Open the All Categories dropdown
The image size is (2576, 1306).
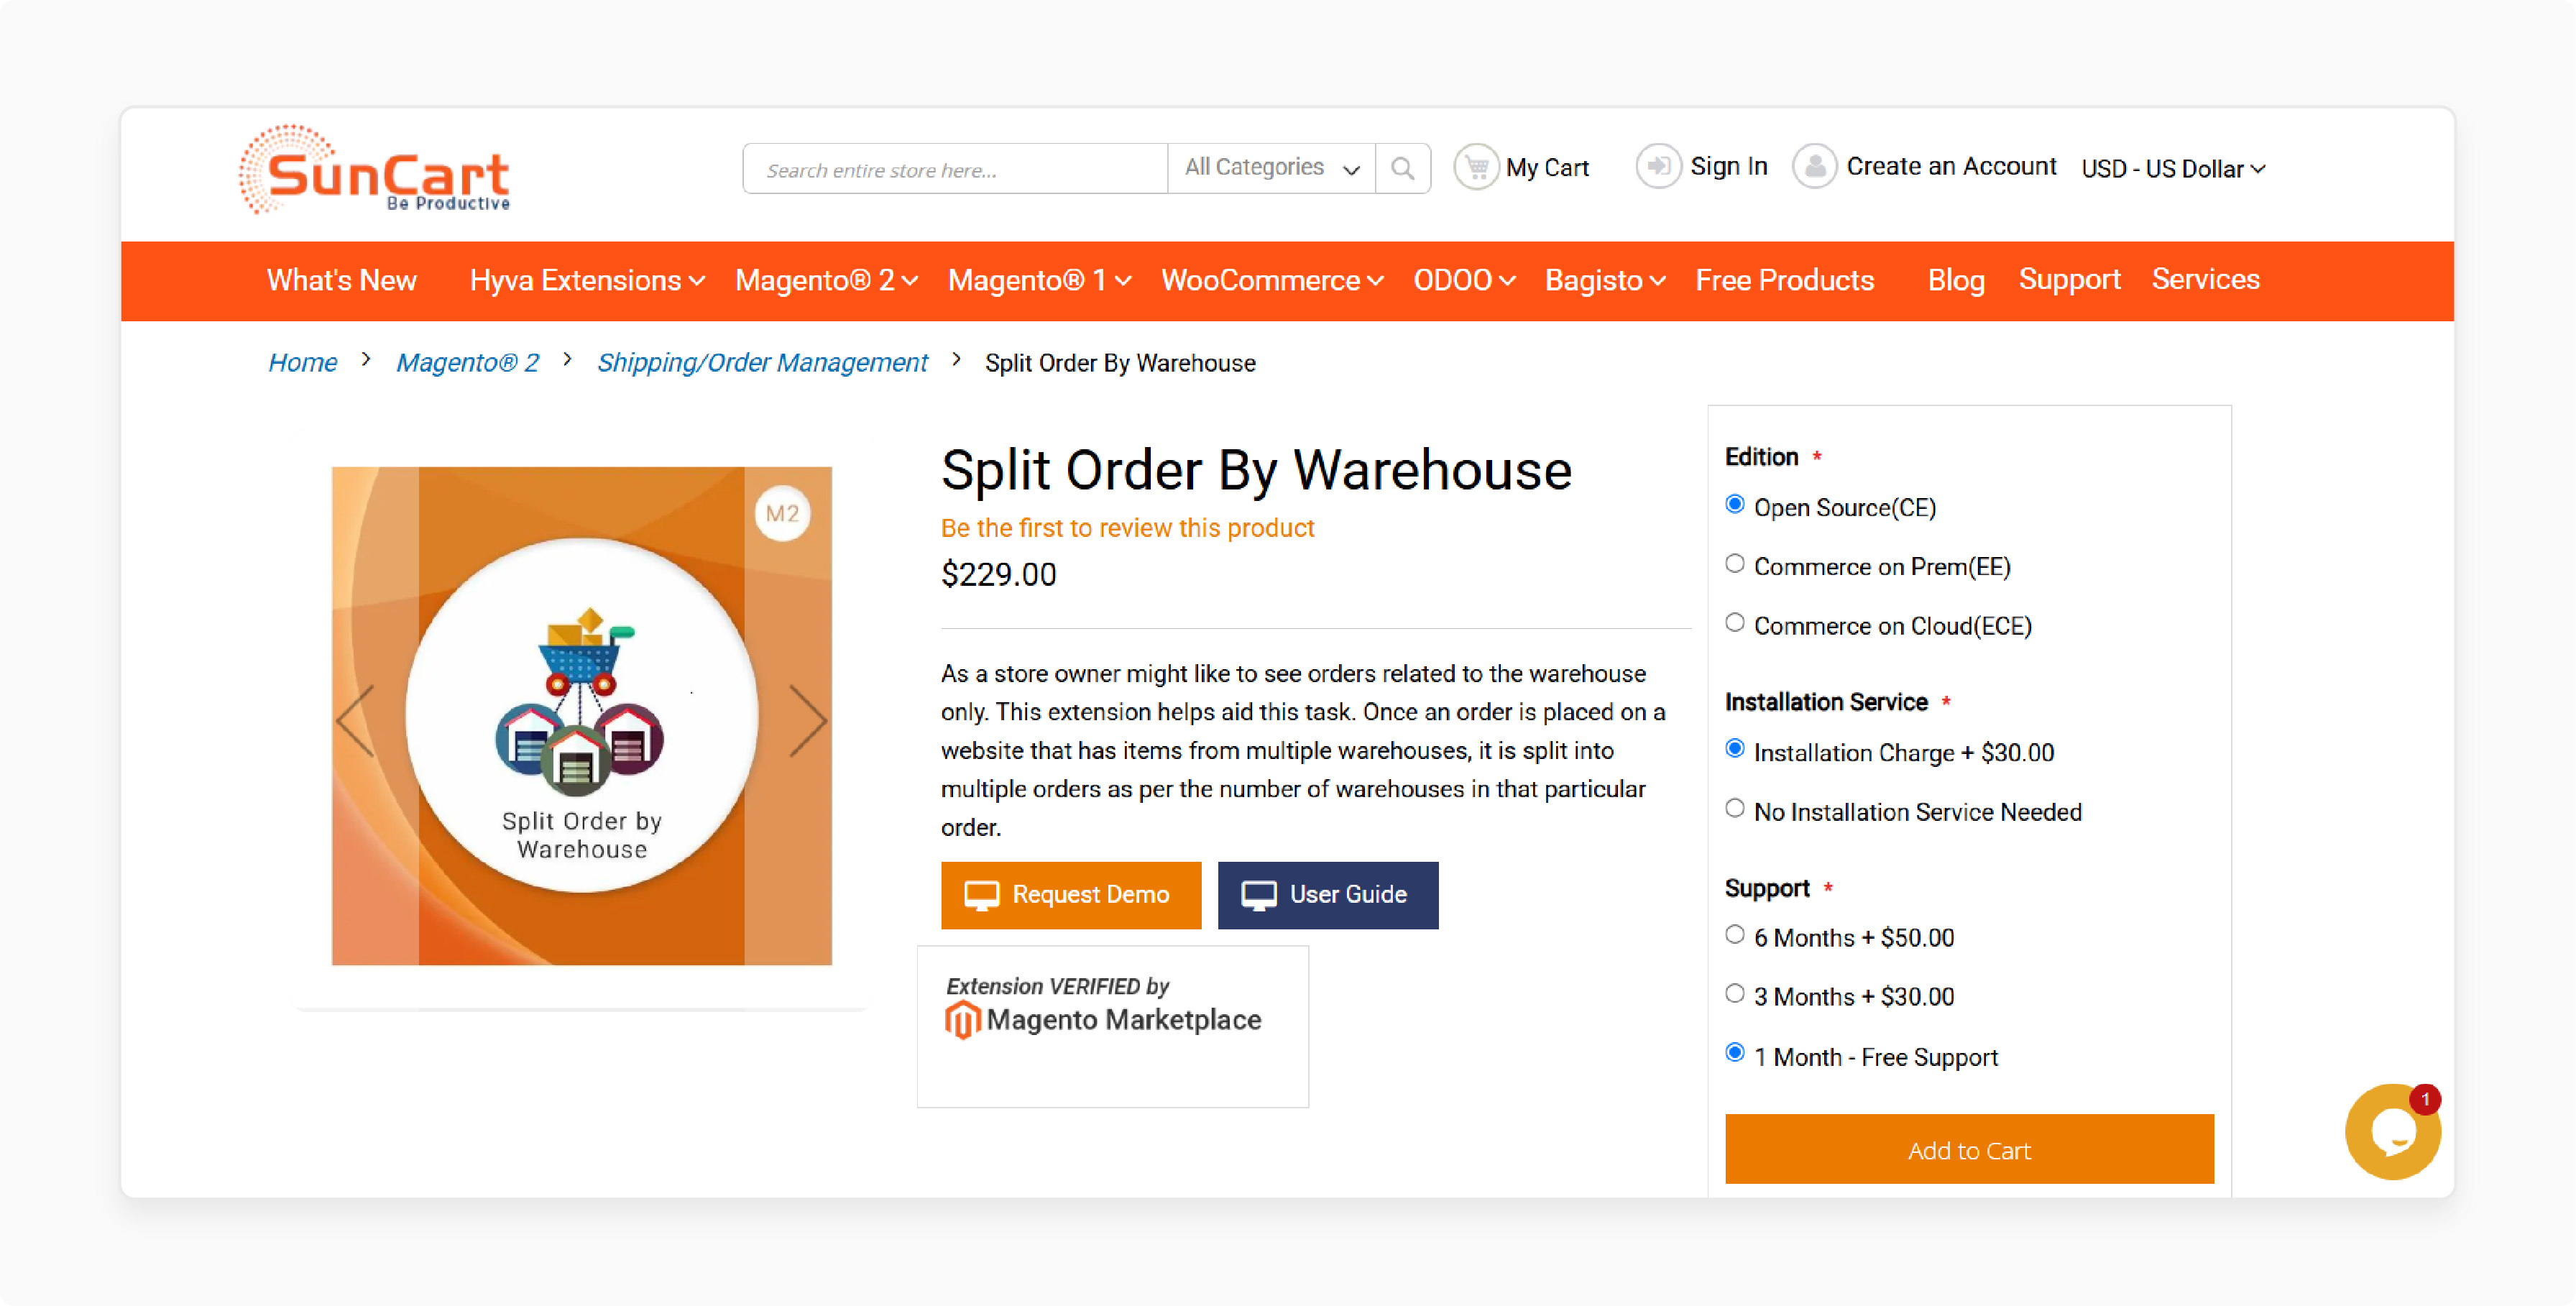coord(1271,168)
